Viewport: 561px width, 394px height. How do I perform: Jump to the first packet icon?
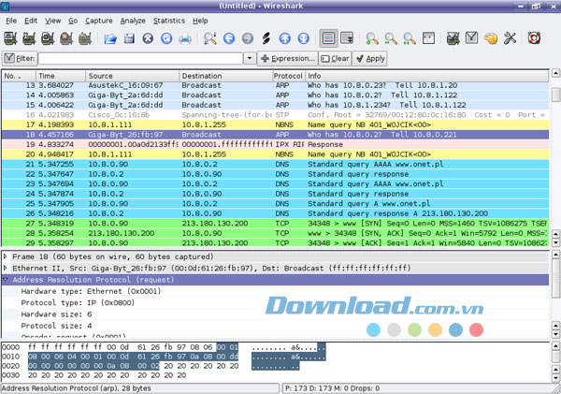point(285,38)
